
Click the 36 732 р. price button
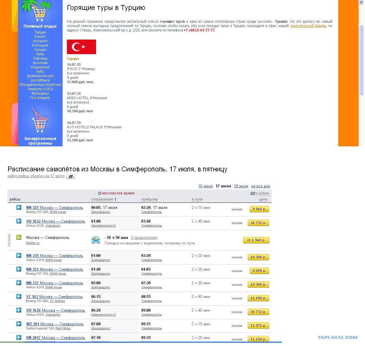258,312
